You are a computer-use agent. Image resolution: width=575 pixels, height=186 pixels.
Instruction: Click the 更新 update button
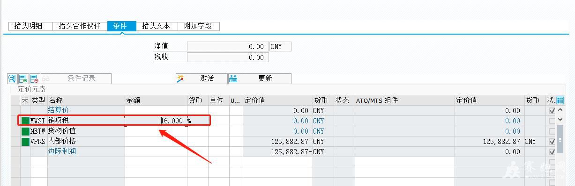[260, 79]
